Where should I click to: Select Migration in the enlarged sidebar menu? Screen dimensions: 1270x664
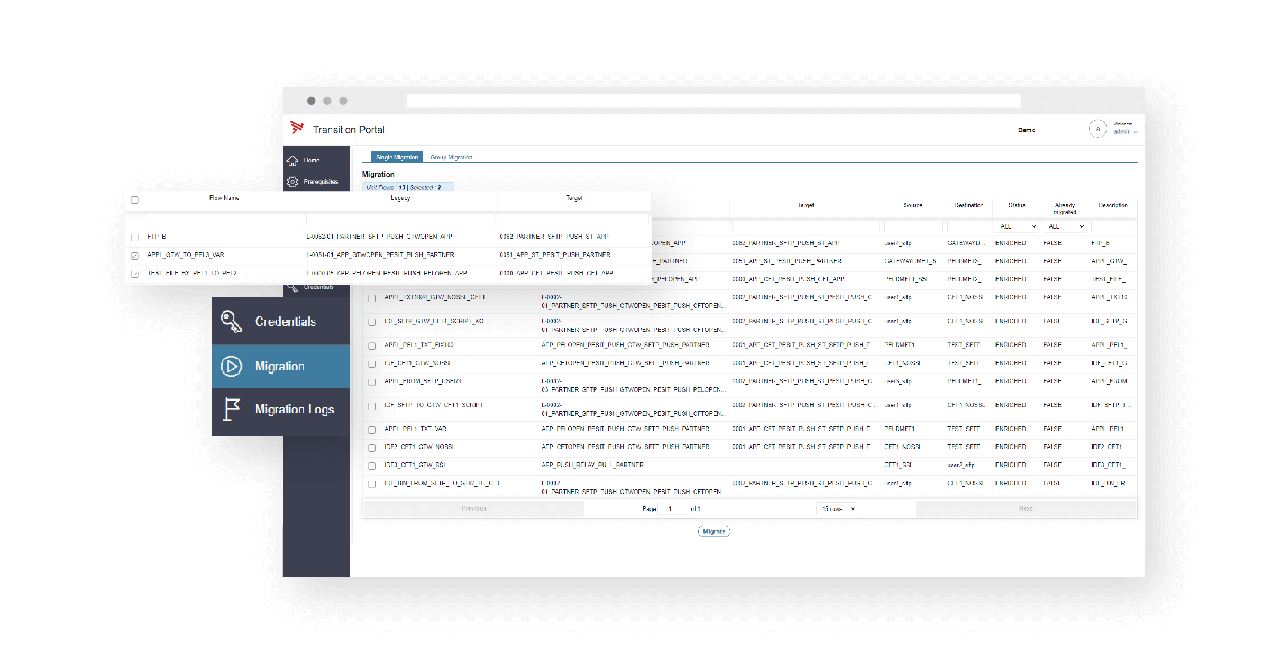281,366
